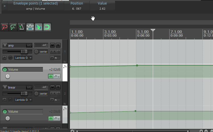The width and height of the screenshot is (213, 132).
Task: Edit envelope Value 2.62
Action: tap(102, 9)
